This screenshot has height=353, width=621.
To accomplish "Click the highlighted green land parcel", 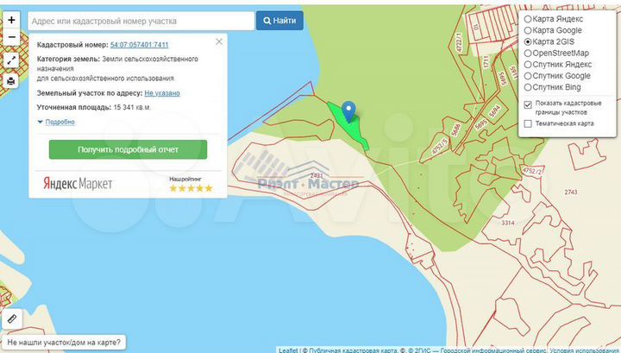I will click(349, 127).
